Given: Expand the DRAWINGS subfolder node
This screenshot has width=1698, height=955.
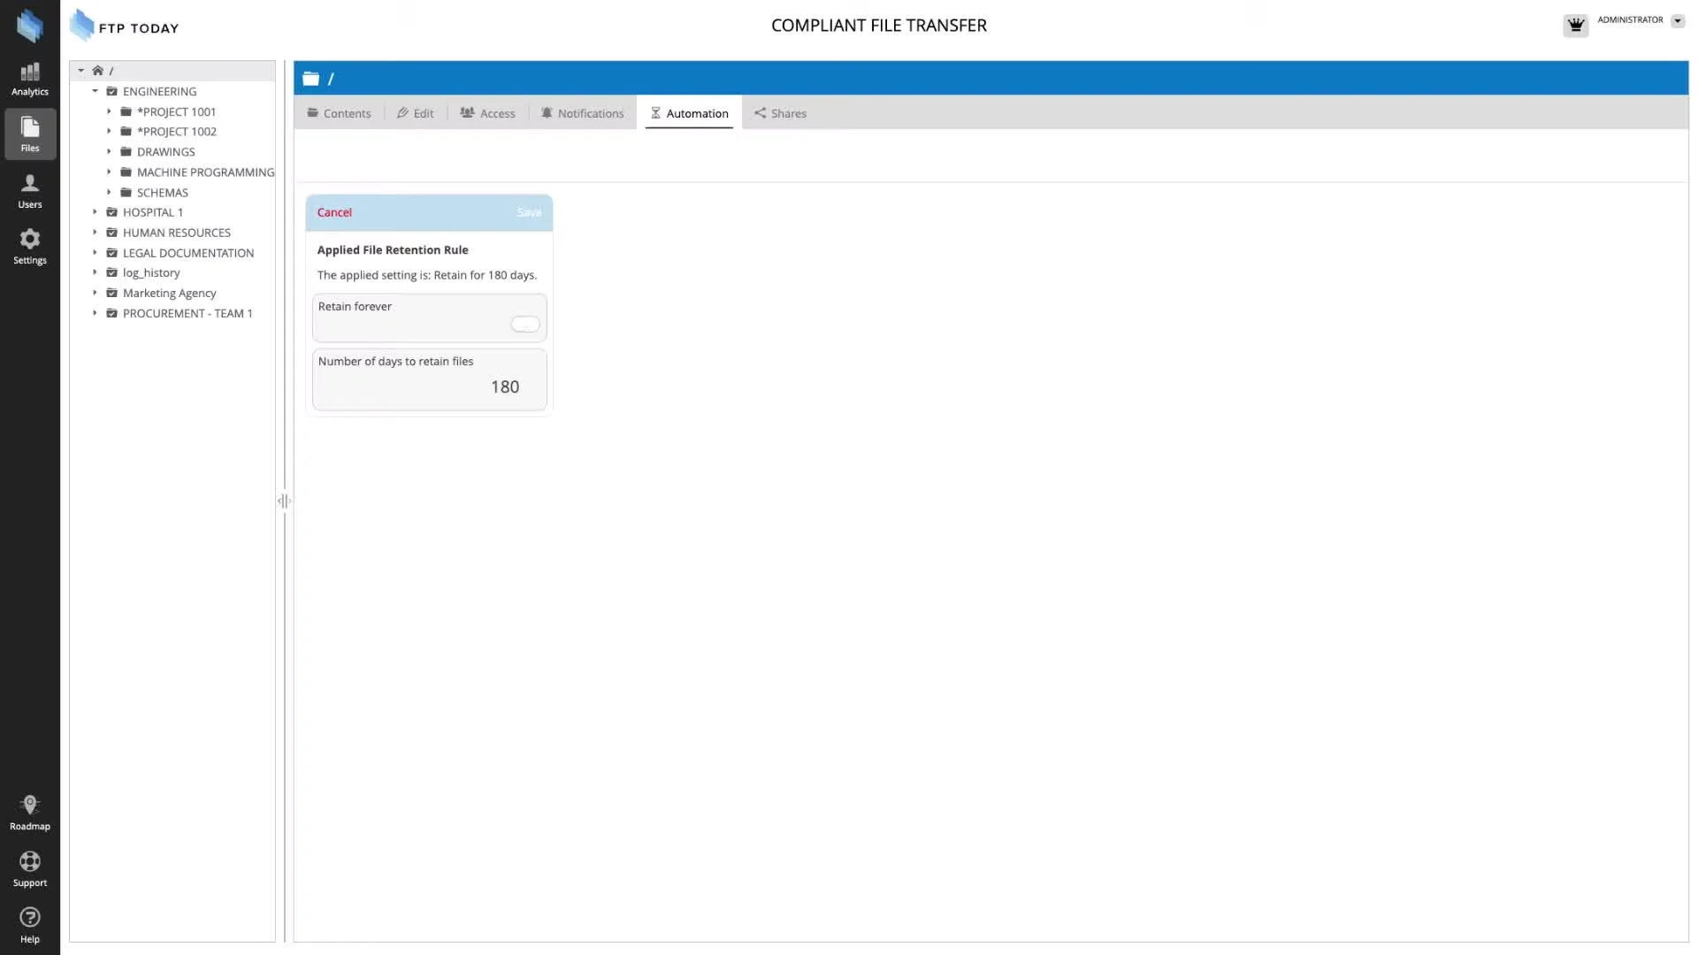Looking at the screenshot, I should (110, 152).
